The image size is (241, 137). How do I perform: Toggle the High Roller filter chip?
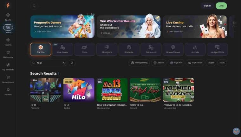coord(195,63)
